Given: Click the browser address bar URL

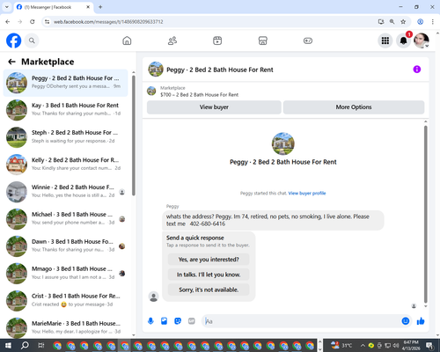Looking at the screenshot, I should [108, 22].
